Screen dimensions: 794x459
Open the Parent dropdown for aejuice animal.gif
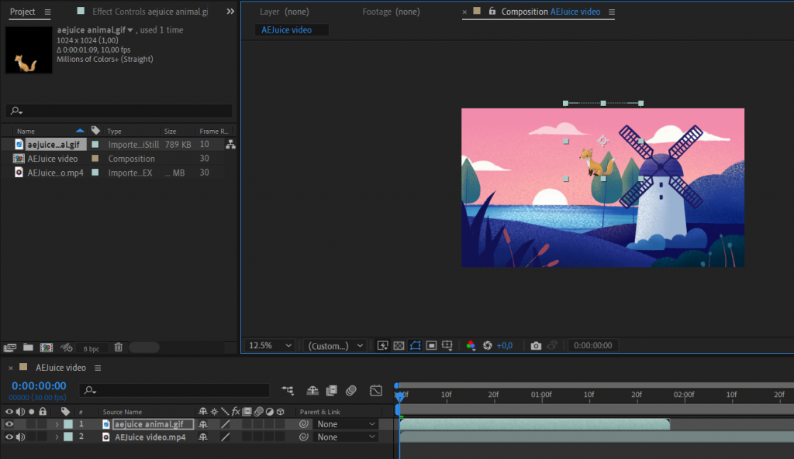(343, 424)
